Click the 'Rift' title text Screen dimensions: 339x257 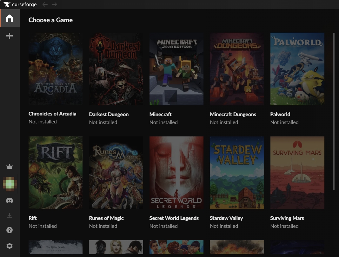[x=33, y=218]
